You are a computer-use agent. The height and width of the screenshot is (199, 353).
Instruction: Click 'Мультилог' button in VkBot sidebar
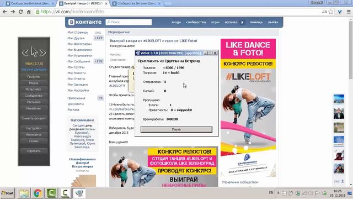[x=34, y=89]
